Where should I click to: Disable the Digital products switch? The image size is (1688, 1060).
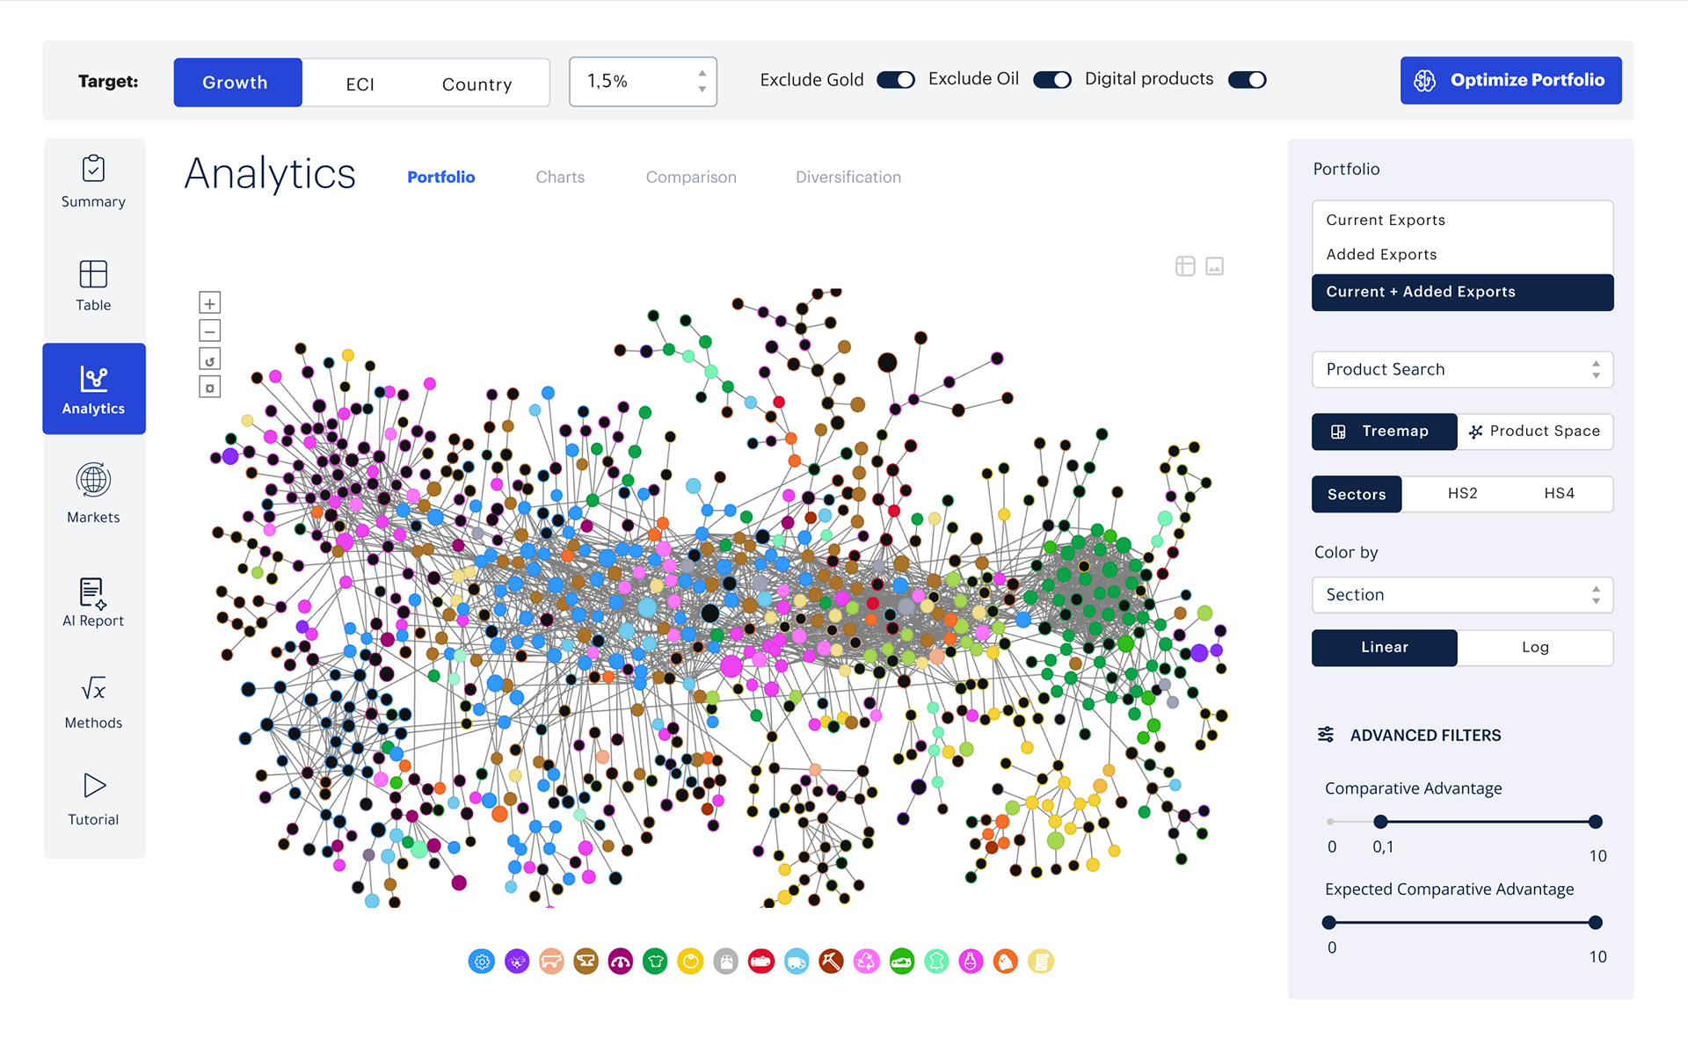click(1247, 80)
